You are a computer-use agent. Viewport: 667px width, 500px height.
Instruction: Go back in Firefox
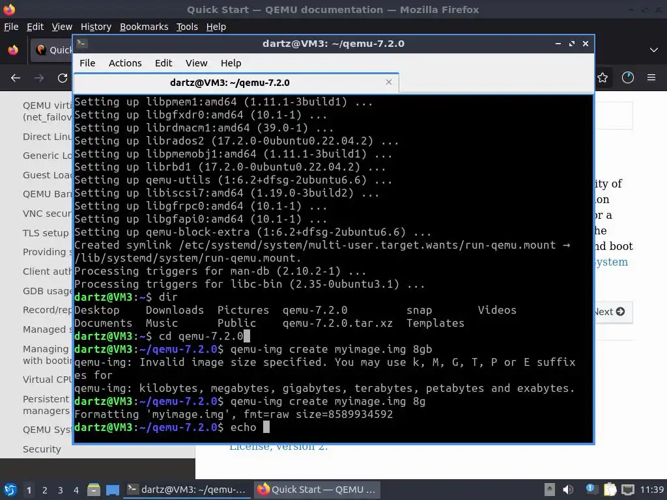click(16, 78)
